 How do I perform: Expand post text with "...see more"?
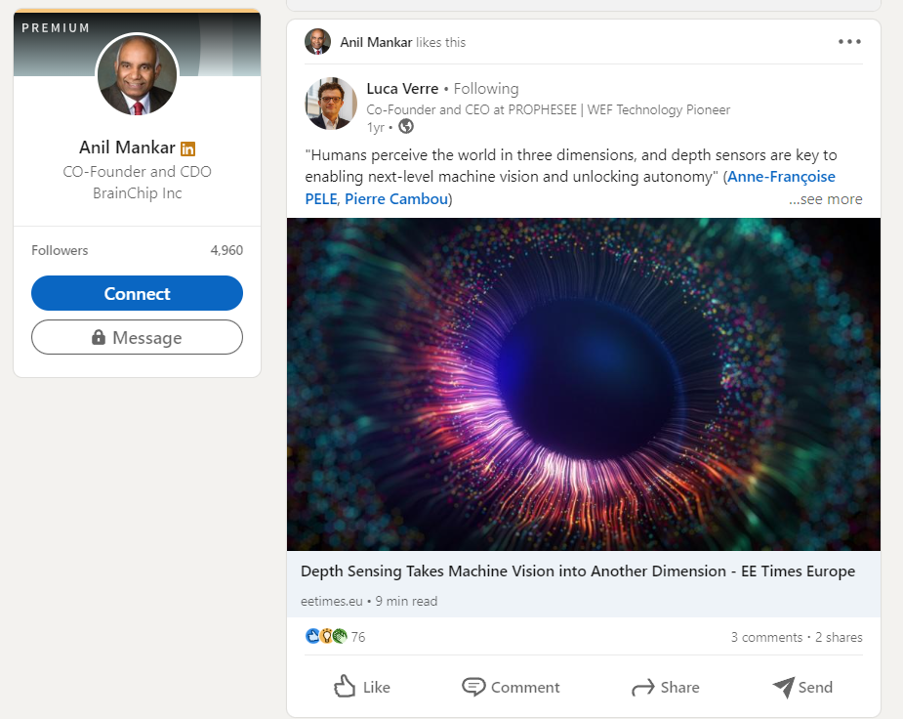pos(825,199)
